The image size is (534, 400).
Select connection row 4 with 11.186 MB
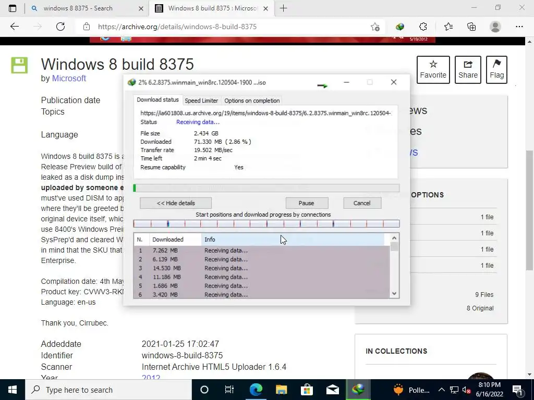262,277
